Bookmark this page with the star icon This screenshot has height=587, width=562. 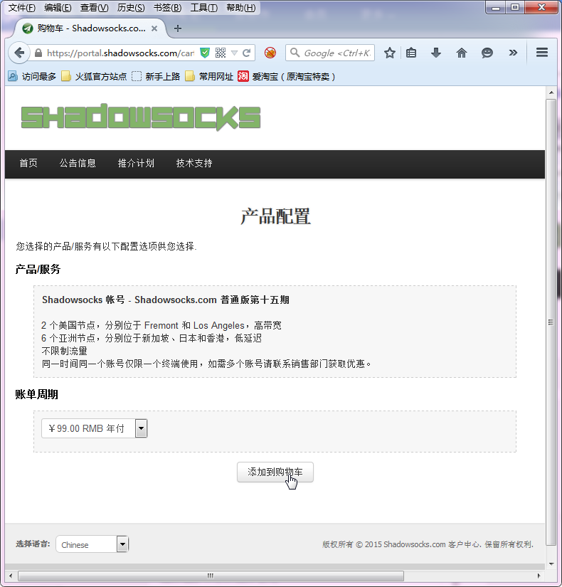tap(390, 53)
